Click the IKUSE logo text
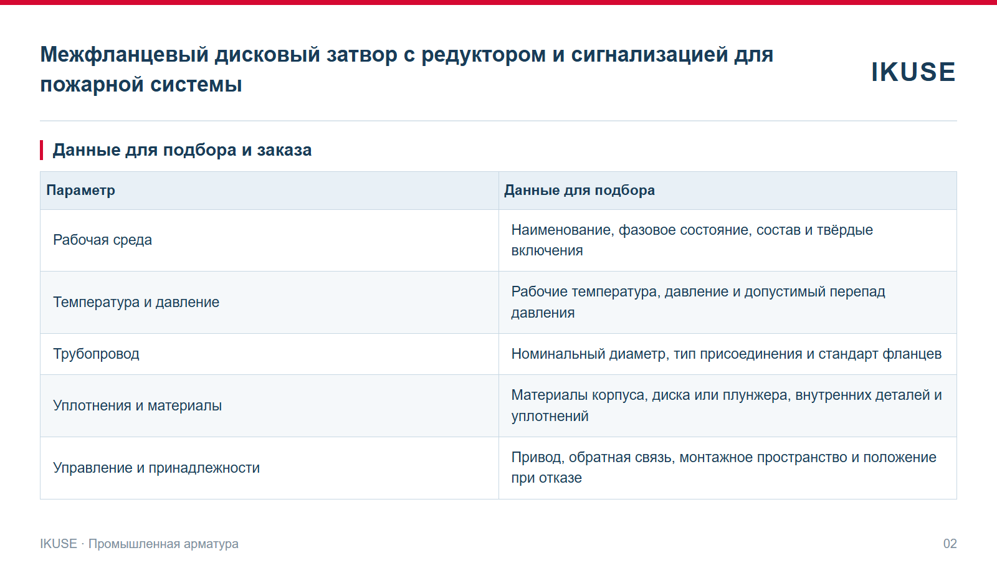The width and height of the screenshot is (997, 568). [x=913, y=72]
